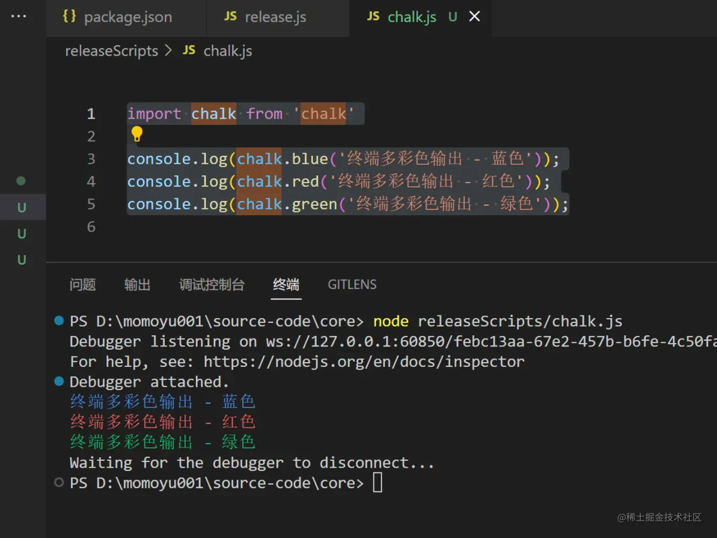Open the nodejs.org inspector docs link
This screenshot has width=717, height=538.
pos(363,362)
